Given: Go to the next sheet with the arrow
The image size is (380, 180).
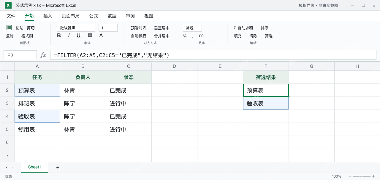Looking at the screenshot, I should [12, 168].
